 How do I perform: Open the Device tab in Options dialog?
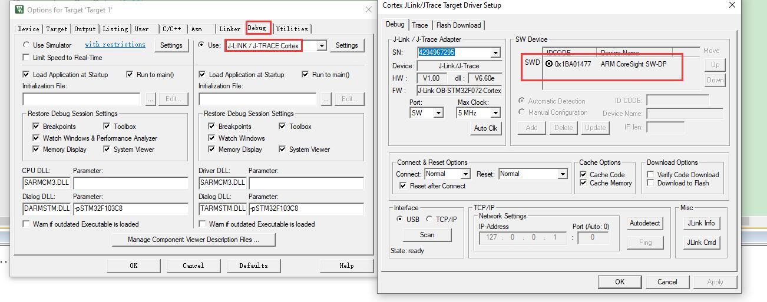click(x=29, y=29)
